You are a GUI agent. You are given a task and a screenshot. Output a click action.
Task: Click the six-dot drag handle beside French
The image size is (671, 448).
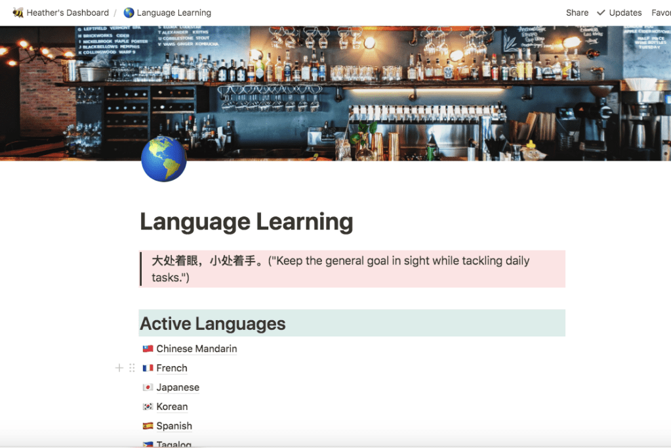pyautogui.click(x=132, y=368)
